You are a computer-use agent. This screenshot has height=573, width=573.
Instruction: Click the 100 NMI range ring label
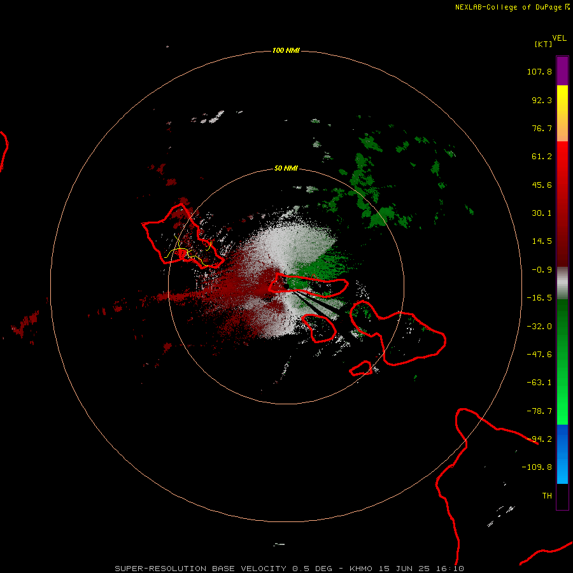pos(286,50)
